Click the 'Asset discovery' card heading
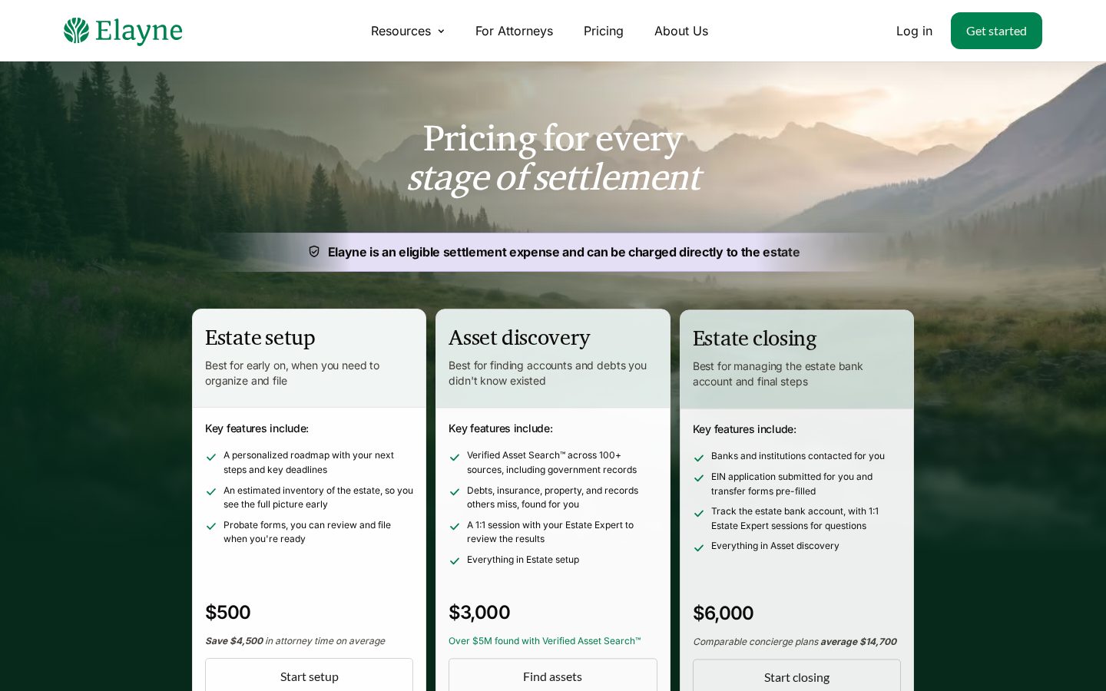 (519, 338)
